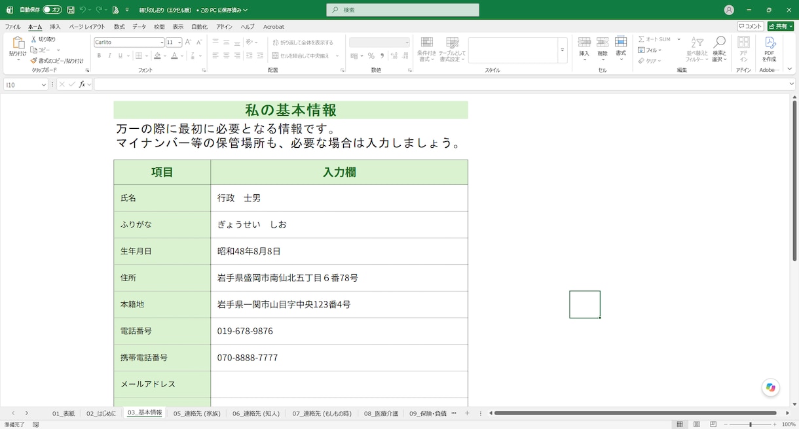
Task: Click the コメント comments button
Action: click(751, 26)
